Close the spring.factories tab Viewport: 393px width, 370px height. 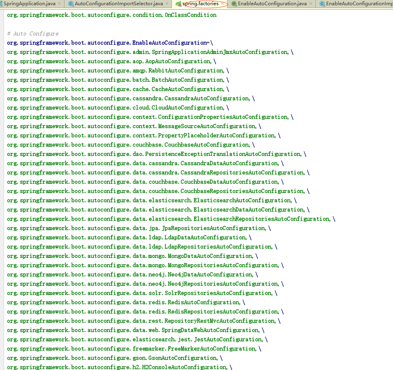tap(222, 4)
